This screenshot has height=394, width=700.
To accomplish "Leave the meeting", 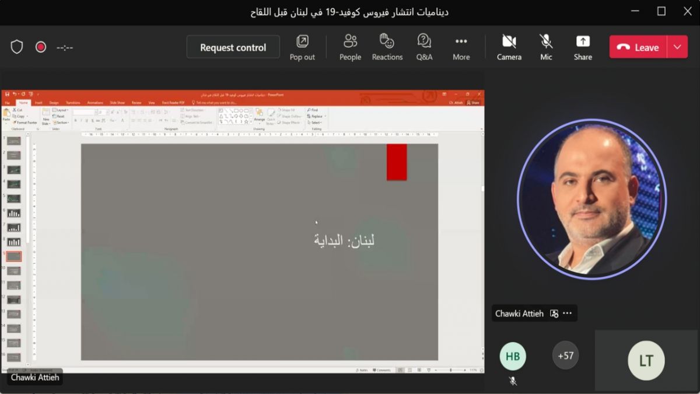I will point(639,47).
